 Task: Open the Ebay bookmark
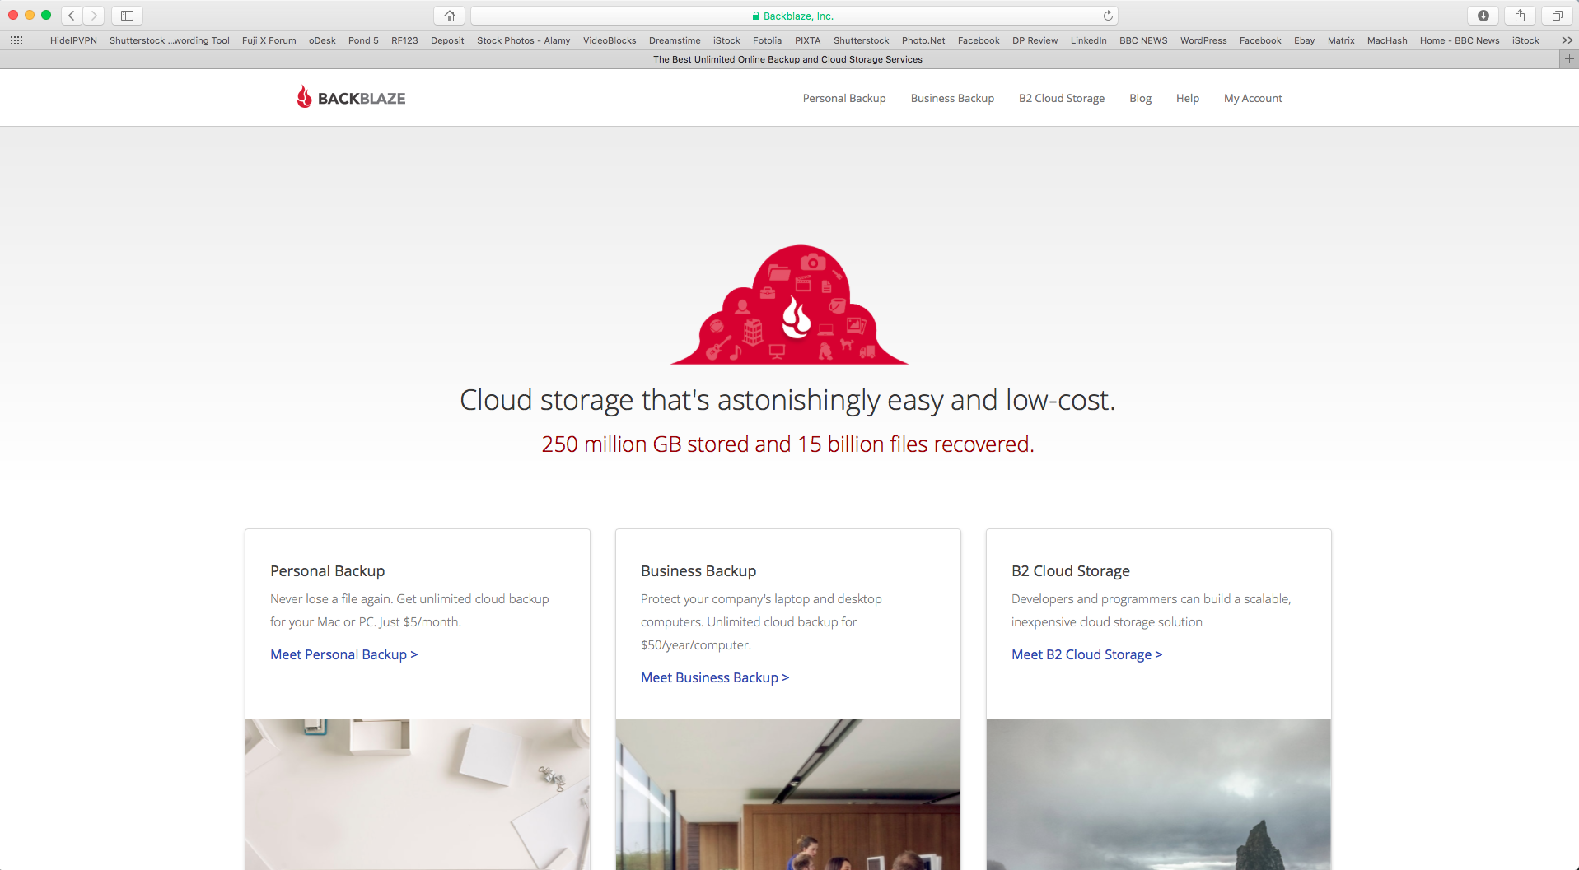click(1304, 40)
